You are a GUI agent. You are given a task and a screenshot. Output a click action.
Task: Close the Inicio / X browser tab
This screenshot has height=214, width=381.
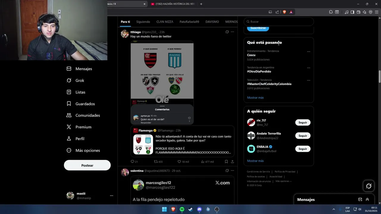pyautogui.click(x=145, y=4)
